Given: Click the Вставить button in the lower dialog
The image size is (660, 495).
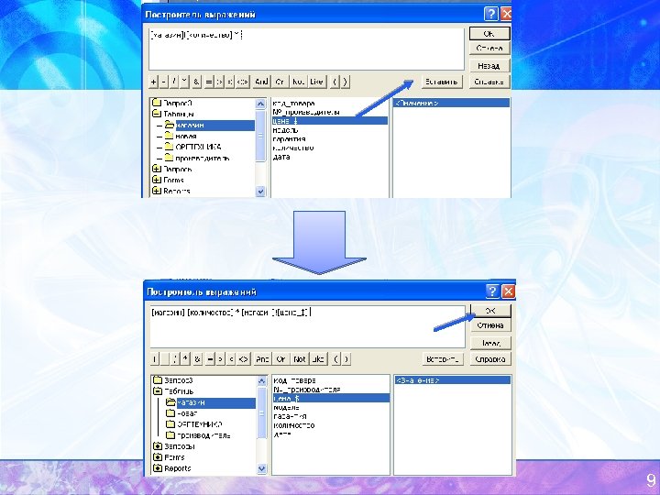Looking at the screenshot, I should [x=443, y=359].
